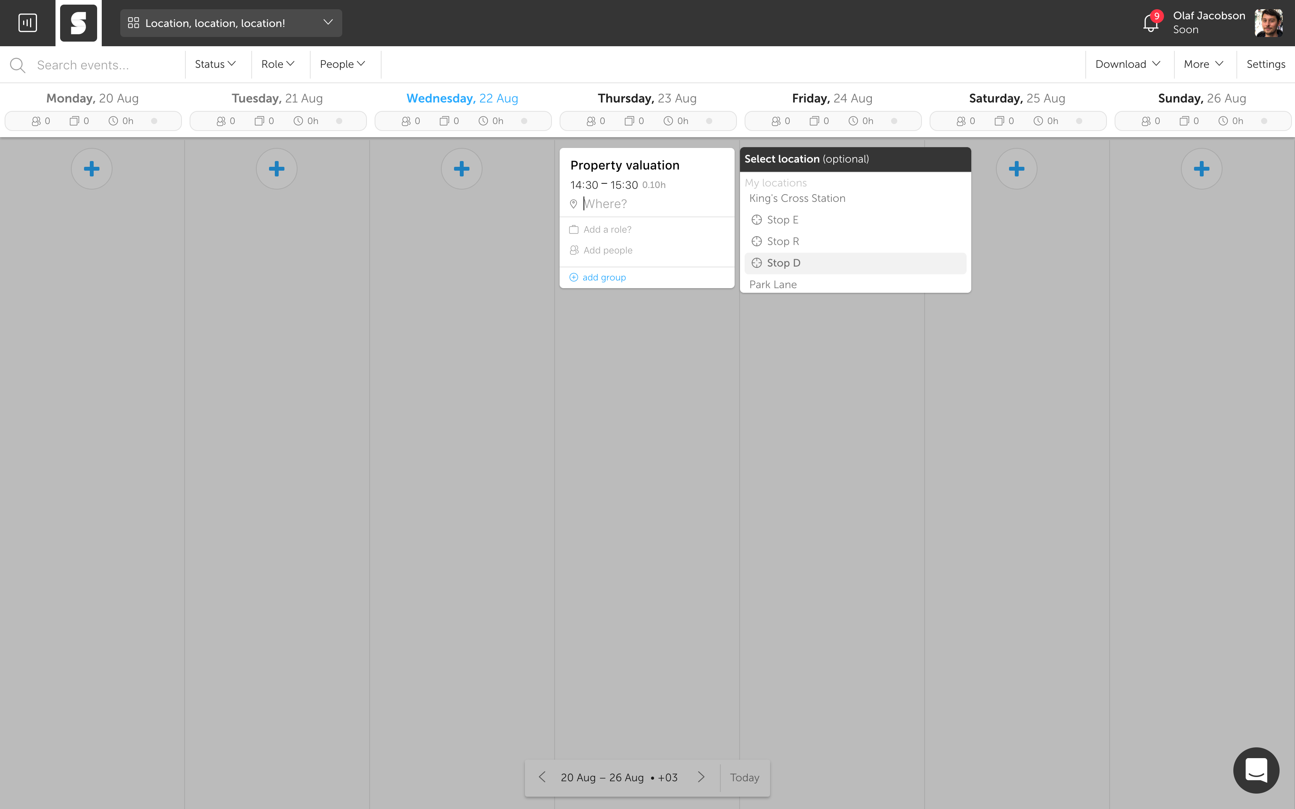
Task: Open the More menu
Action: [x=1204, y=64]
